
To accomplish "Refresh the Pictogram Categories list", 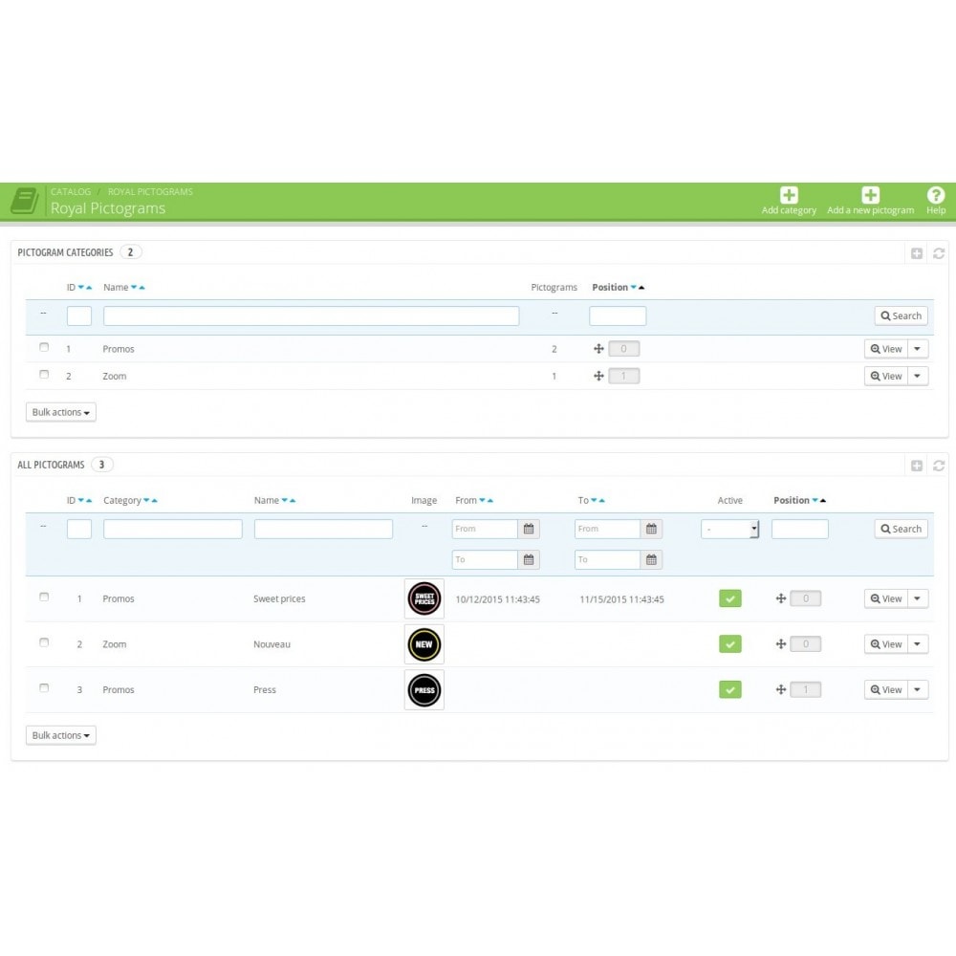I will pyautogui.click(x=939, y=253).
